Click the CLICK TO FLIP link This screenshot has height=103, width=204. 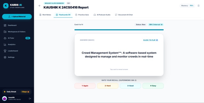151,40
